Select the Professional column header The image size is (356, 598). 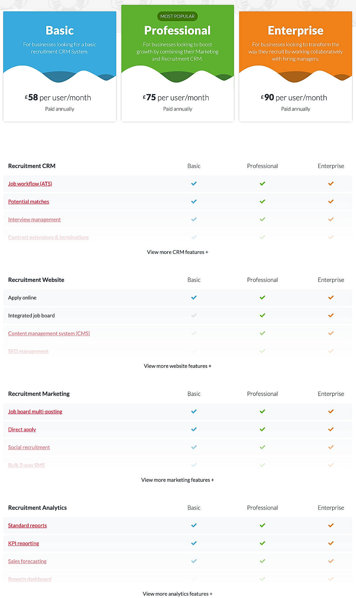(262, 166)
